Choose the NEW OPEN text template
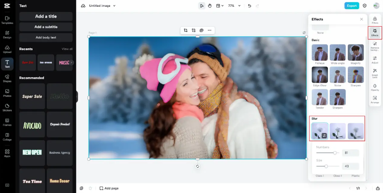Viewport: 383px width, 193px height. coord(32,153)
